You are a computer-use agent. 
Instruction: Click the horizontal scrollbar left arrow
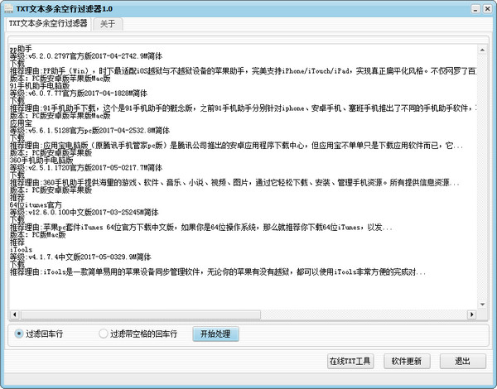tap(15, 315)
